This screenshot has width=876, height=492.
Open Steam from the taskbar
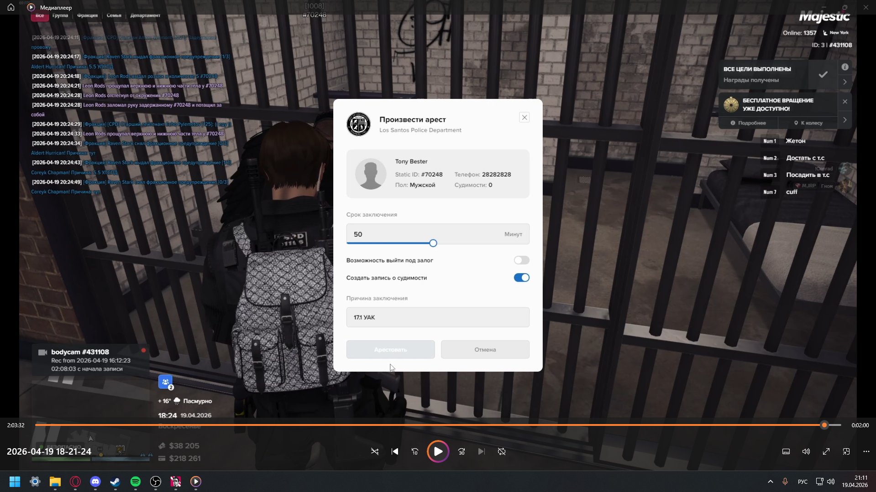tap(115, 482)
